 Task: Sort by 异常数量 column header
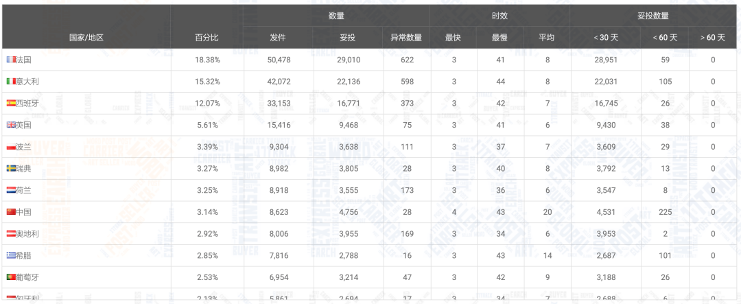(406, 38)
